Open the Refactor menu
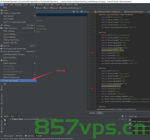Image resolution: width=150 pixels, height=140 pixels. tap(40, 4)
